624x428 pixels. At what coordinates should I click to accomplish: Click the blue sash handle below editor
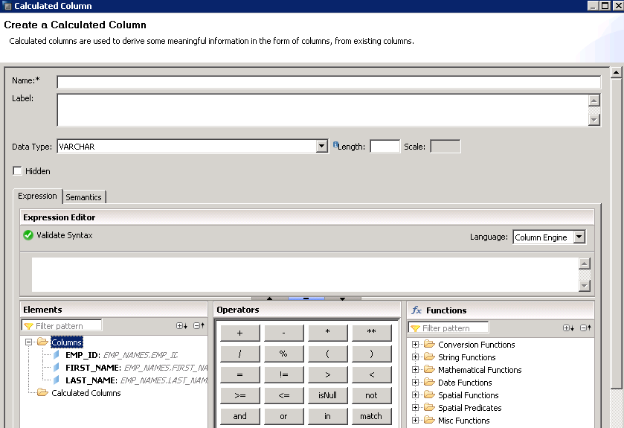(306, 298)
